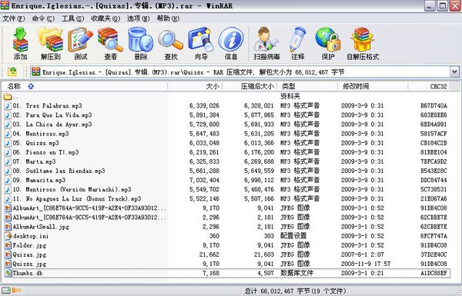The height and width of the screenshot is (296, 462).
Task: Minimize the WinRAR window
Action: pyautogui.click(x=430, y=6)
